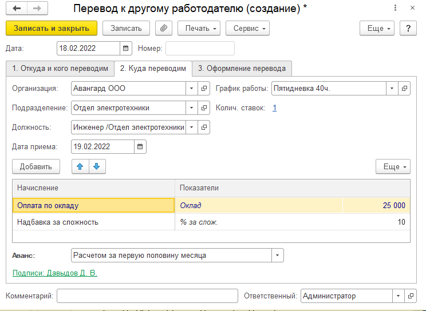
Task: Open the Организация record via open icon
Action: pos(204,89)
